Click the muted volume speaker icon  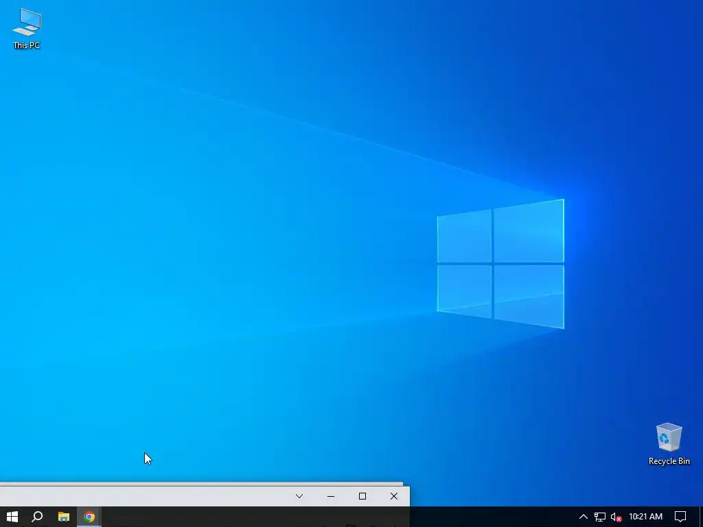click(616, 517)
